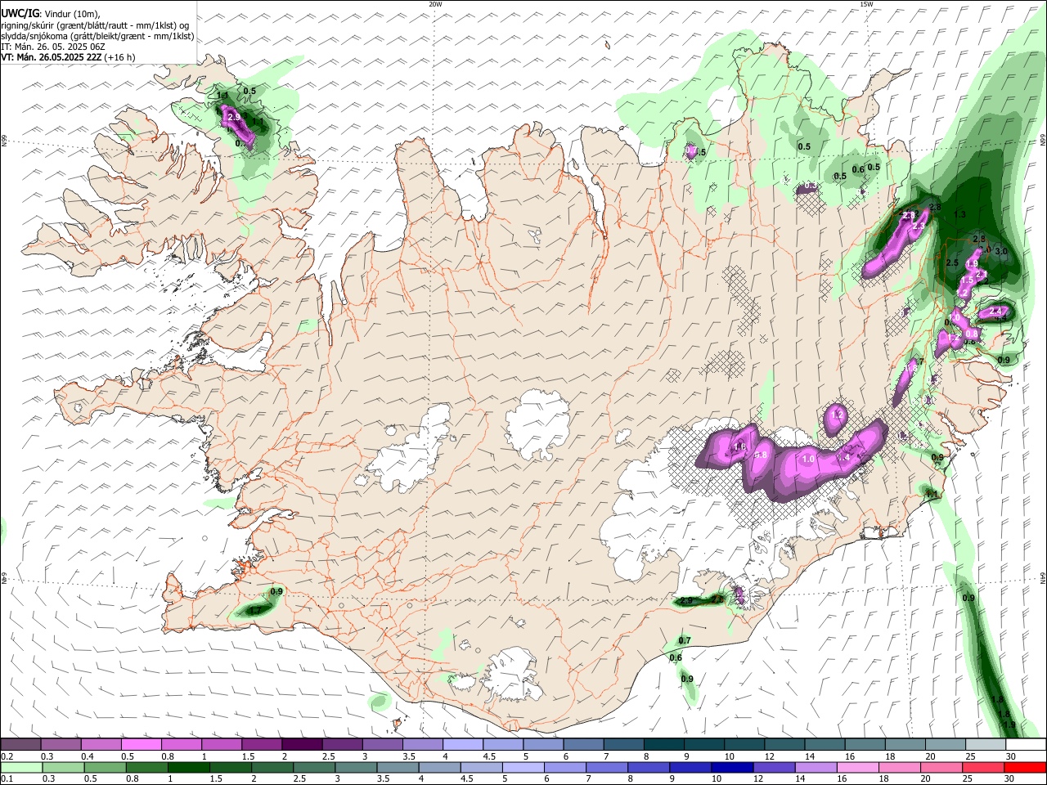Select the dark mauve 0.2 swatch, top legend row
This screenshot has width=1047, height=785.
(x=20, y=745)
